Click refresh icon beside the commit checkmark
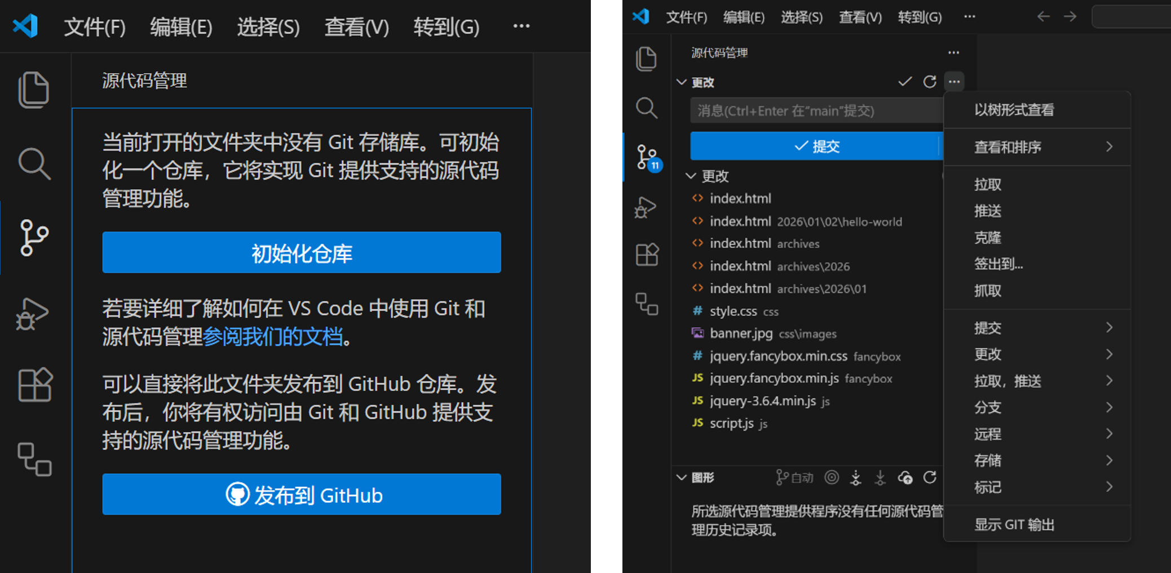 [x=930, y=82]
